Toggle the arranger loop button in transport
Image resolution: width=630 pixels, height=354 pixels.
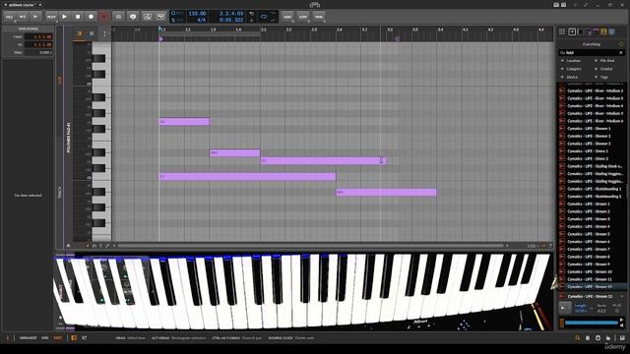click(x=264, y=17)
